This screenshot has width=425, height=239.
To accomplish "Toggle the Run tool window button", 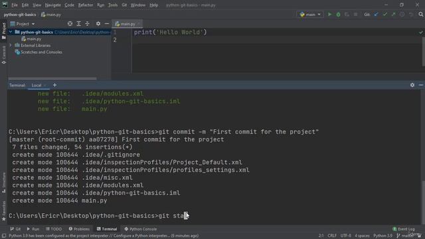I will tap(33, 229).
